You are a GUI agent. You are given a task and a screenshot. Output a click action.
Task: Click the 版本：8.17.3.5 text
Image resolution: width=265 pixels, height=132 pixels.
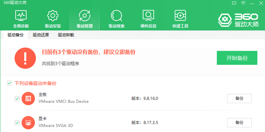tap(145, 122)
